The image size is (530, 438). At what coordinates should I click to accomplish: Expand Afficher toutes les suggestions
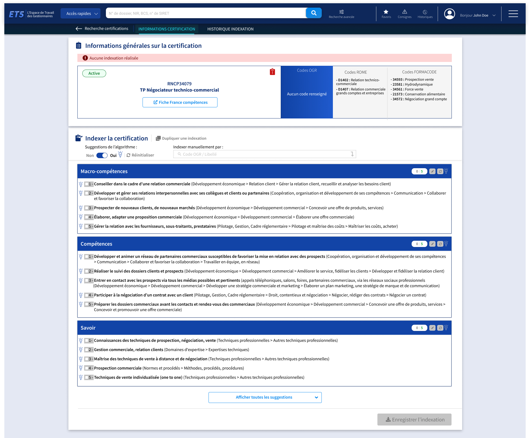(265, 397)
